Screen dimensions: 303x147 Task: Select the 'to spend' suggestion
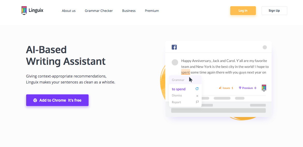[178, 89]
